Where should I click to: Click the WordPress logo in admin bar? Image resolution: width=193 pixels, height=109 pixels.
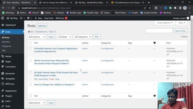3,18
